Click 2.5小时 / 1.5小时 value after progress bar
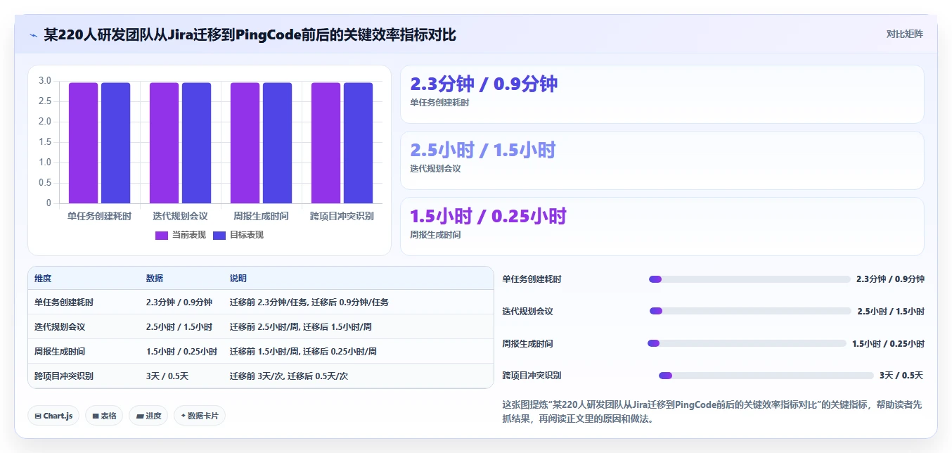The width and height of the screenshot is (952, 453). click(891, 312)
